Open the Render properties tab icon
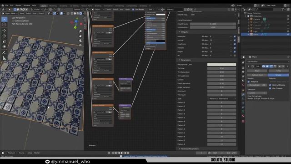The image size is (291, 164). tap(243, 68)
